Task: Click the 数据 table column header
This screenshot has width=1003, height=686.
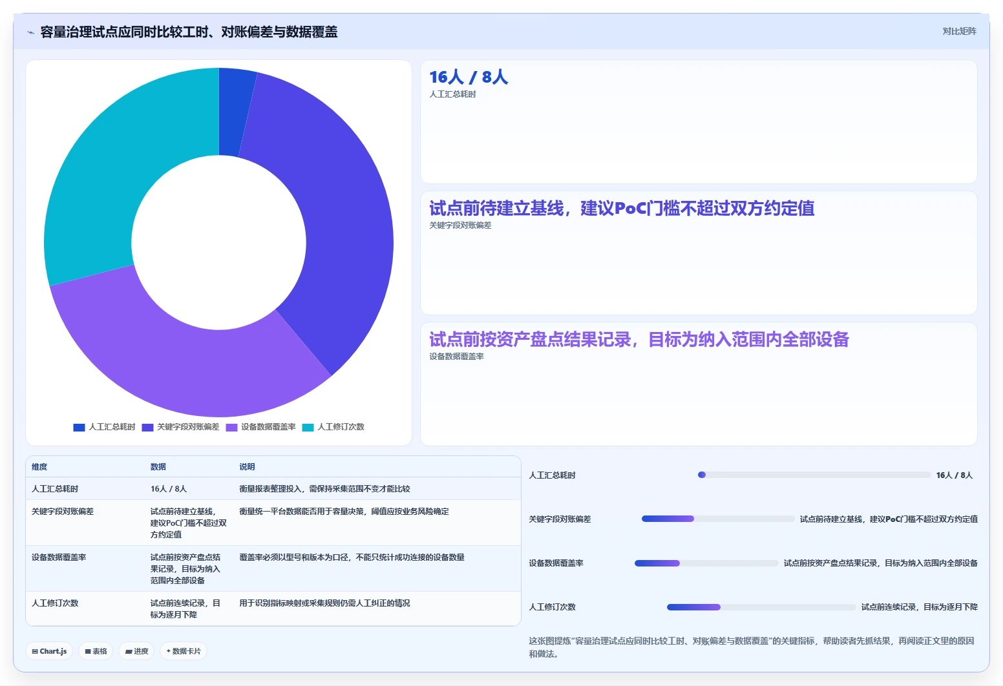Action: (158, 467)
